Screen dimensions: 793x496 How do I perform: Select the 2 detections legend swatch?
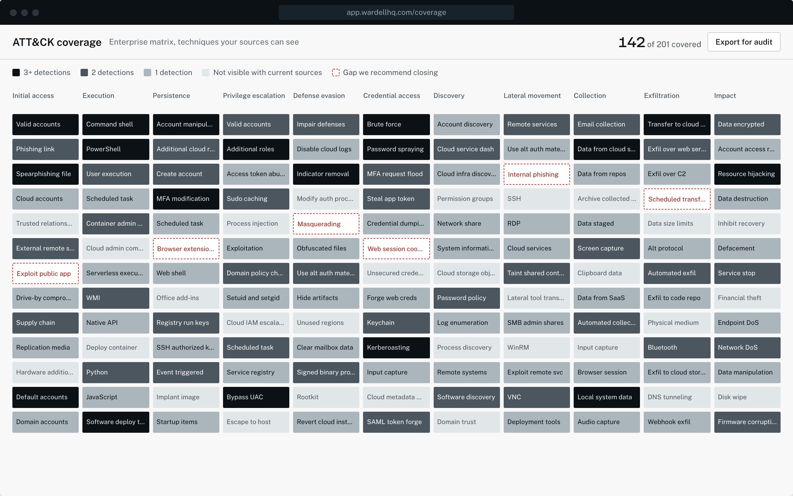84,73
